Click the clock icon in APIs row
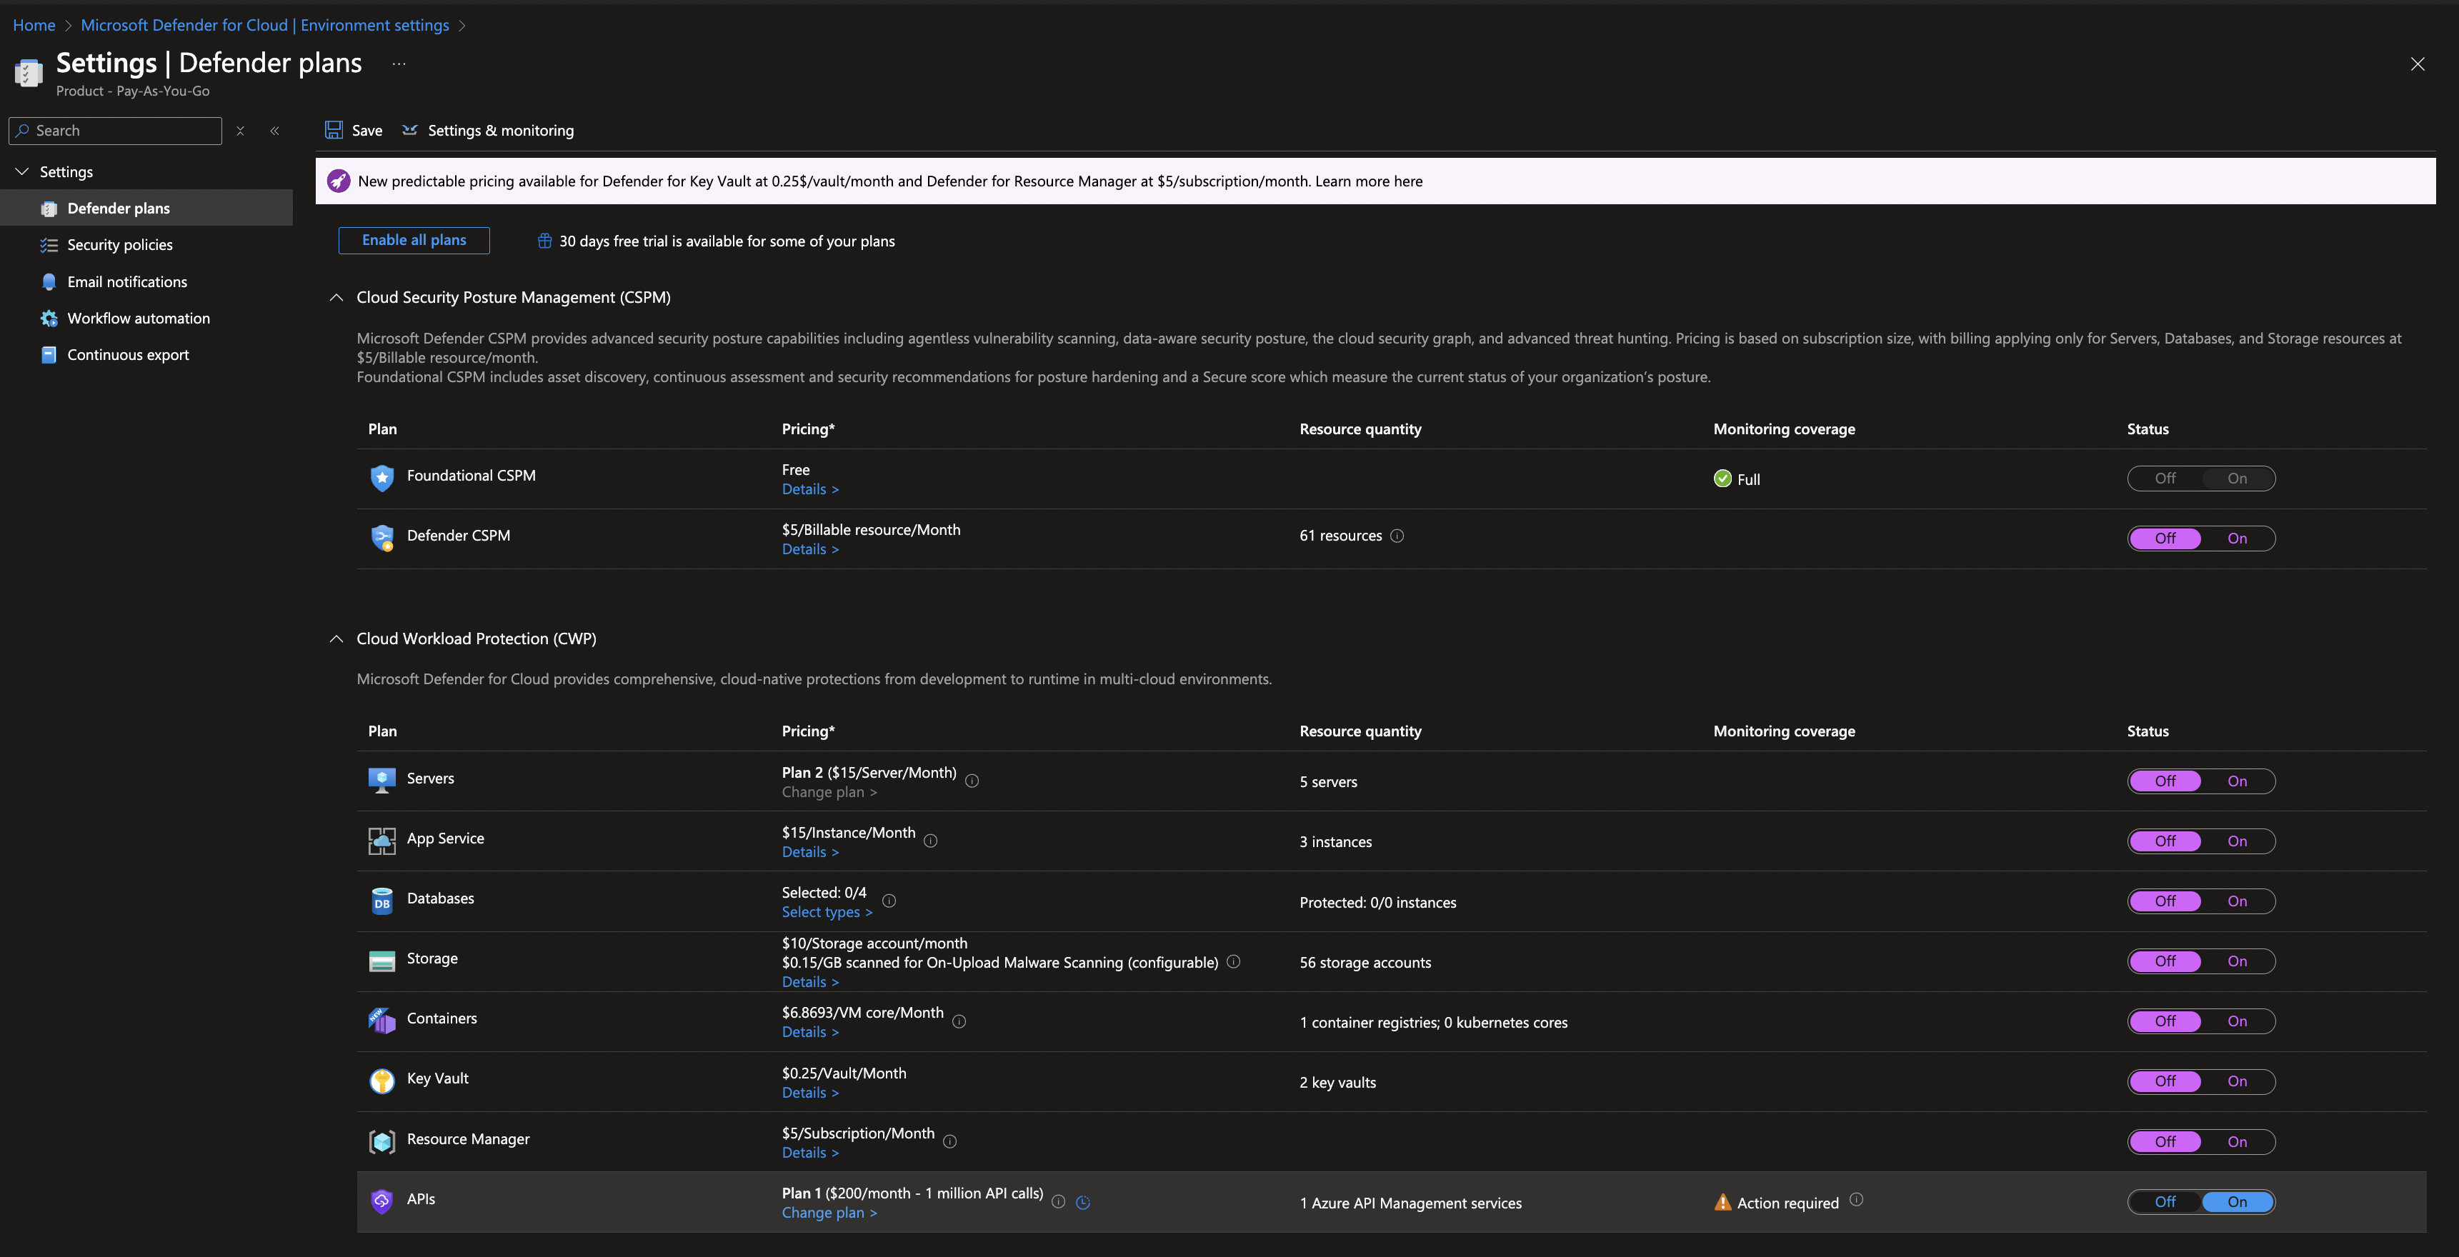Image resolution: width=2459 pixels, height=1257 pixels. pos(1082,1203)
